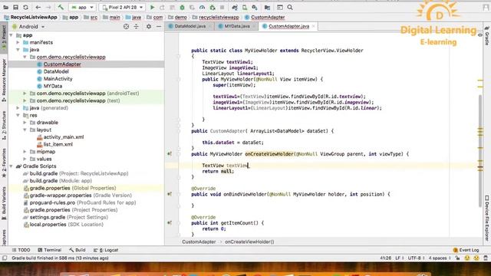491x276 pixels.
Task: Click the tool window quick-access icon in status bar corner
Action: click(5, 258)
